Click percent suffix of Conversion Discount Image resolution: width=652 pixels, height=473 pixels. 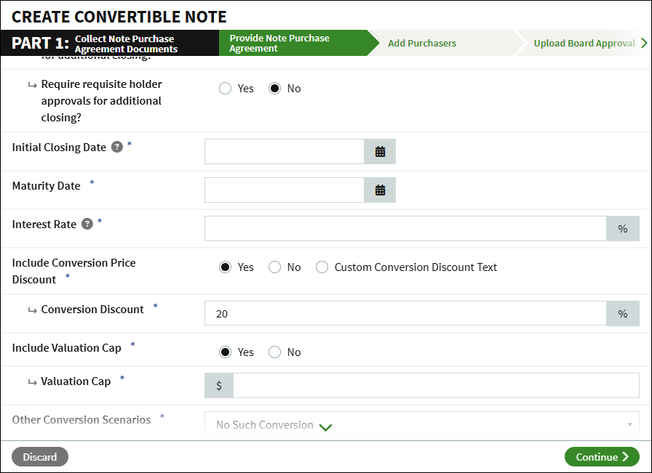(x=622, y=314)
